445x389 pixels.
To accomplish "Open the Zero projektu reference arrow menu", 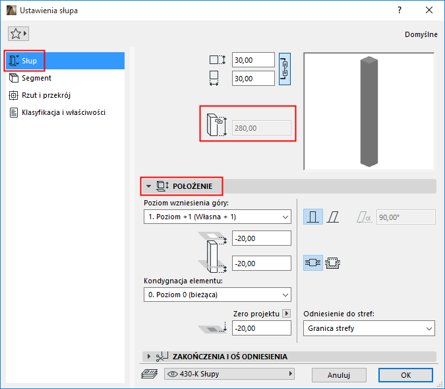I will (x=286, y=313).
